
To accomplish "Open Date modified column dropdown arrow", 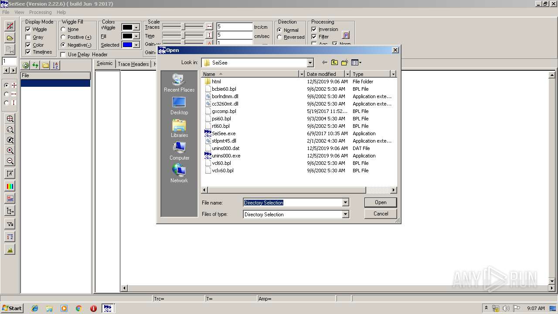I will (x=347, y=74).
